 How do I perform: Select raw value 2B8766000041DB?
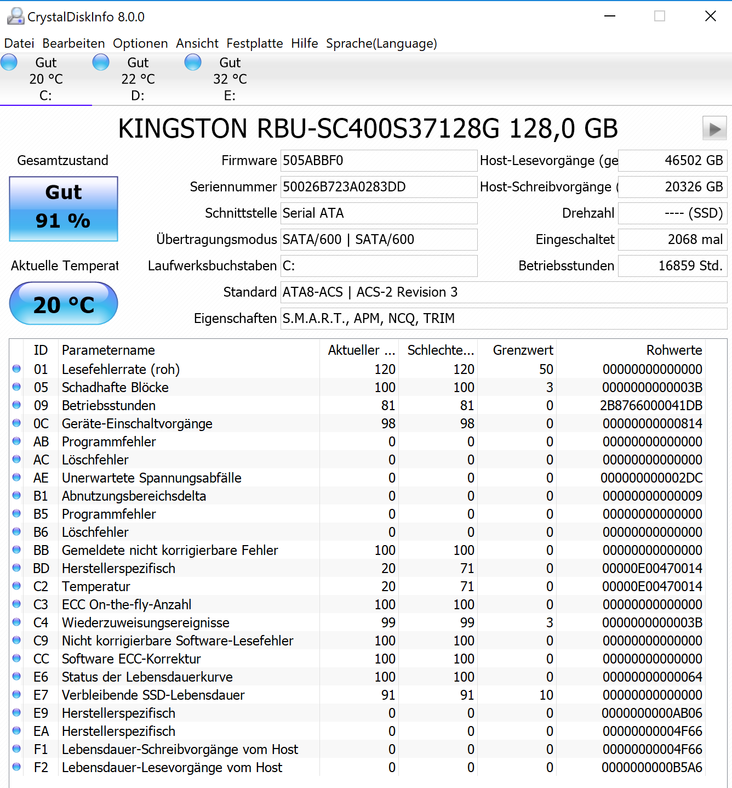tap(651, 406)
